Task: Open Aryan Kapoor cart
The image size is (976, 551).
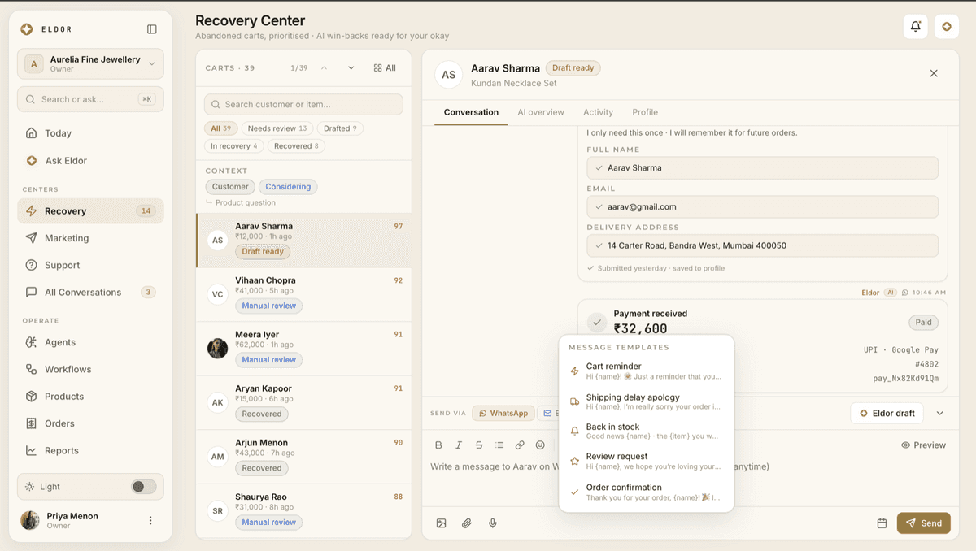Action: pyautogui.click(x=304, y=403)
